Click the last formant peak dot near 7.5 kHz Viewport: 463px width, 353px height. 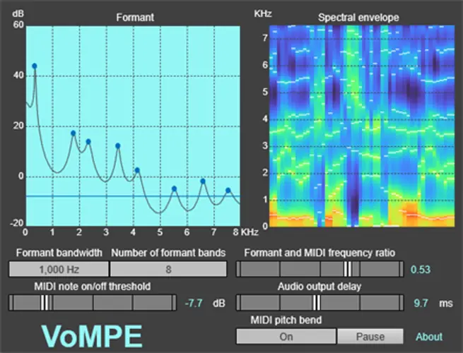[x=228, y=191]
